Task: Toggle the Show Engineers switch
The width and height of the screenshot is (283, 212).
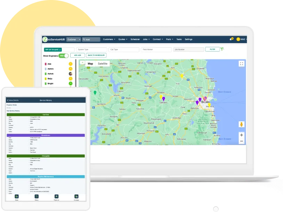Action: pyautogui.click(x=64, y=56)
